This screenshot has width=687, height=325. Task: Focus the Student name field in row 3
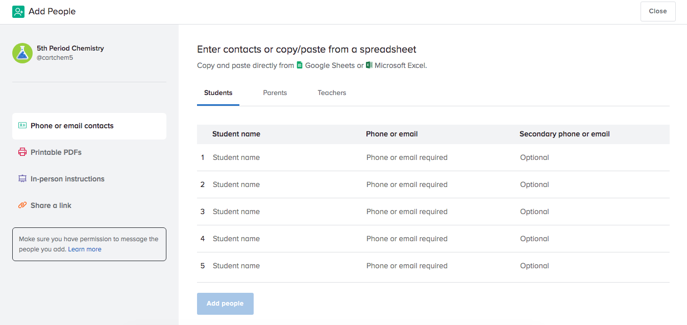285,212
